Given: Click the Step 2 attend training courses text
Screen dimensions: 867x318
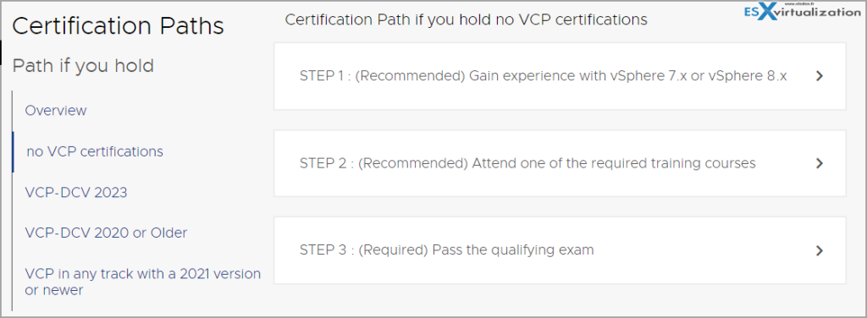Looking at the screenshot, I should click(x=527, y=163).
